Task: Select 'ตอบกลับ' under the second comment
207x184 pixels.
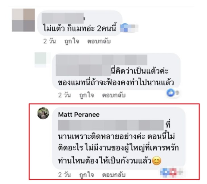Action: (x=114, y=95)
